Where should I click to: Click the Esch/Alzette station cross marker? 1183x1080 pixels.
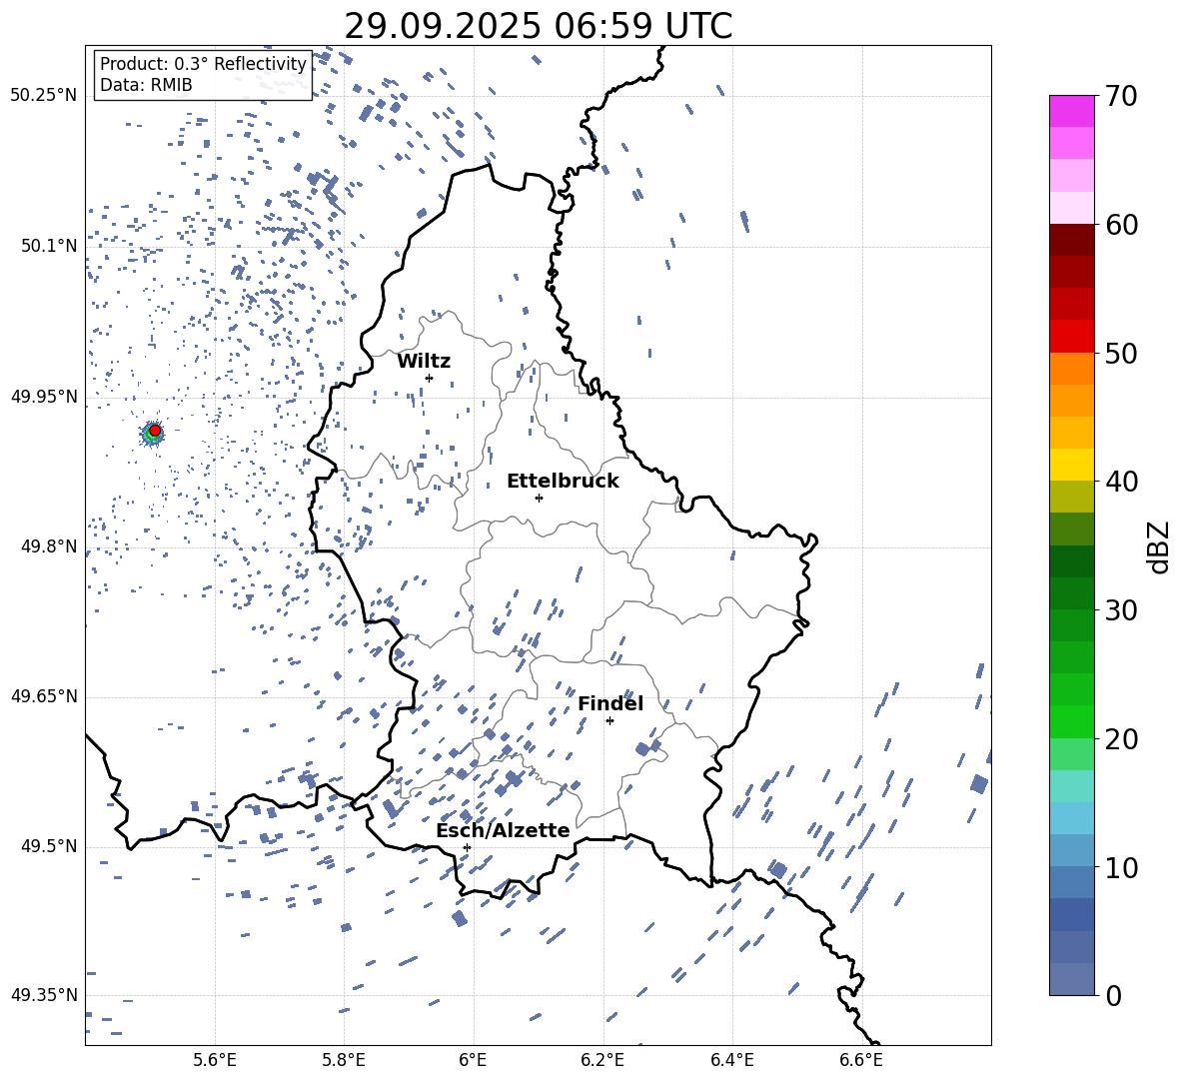467,847
